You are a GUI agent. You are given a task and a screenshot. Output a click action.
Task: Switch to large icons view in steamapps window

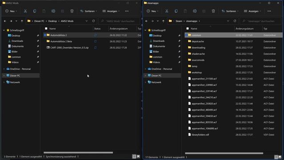280,157
